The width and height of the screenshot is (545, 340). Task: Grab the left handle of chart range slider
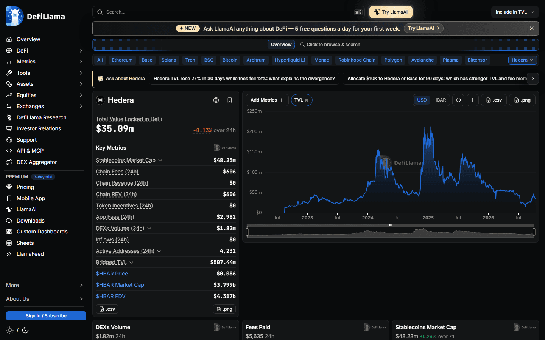(247, 232)
